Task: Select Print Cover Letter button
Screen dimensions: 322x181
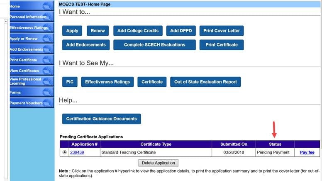Action: tap(222, 31)
